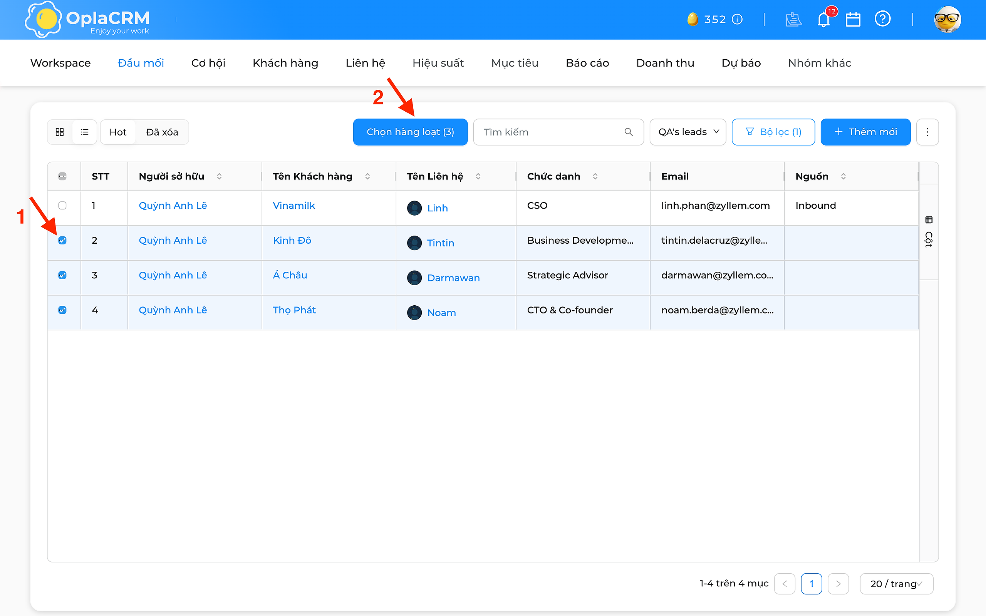The width and height of the screenshot is (986, 616).
Task: Toggle the Hot filter
Action: click(x=118, y=132)
